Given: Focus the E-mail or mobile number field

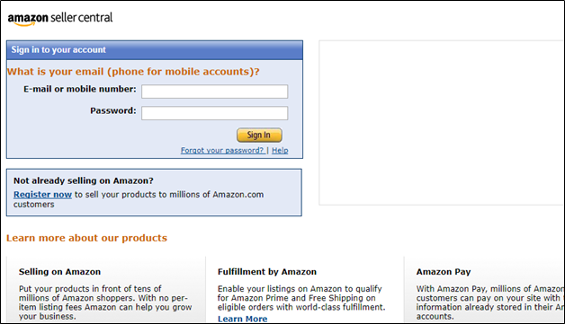Looking at the screenshot, I should click(215, 92).
